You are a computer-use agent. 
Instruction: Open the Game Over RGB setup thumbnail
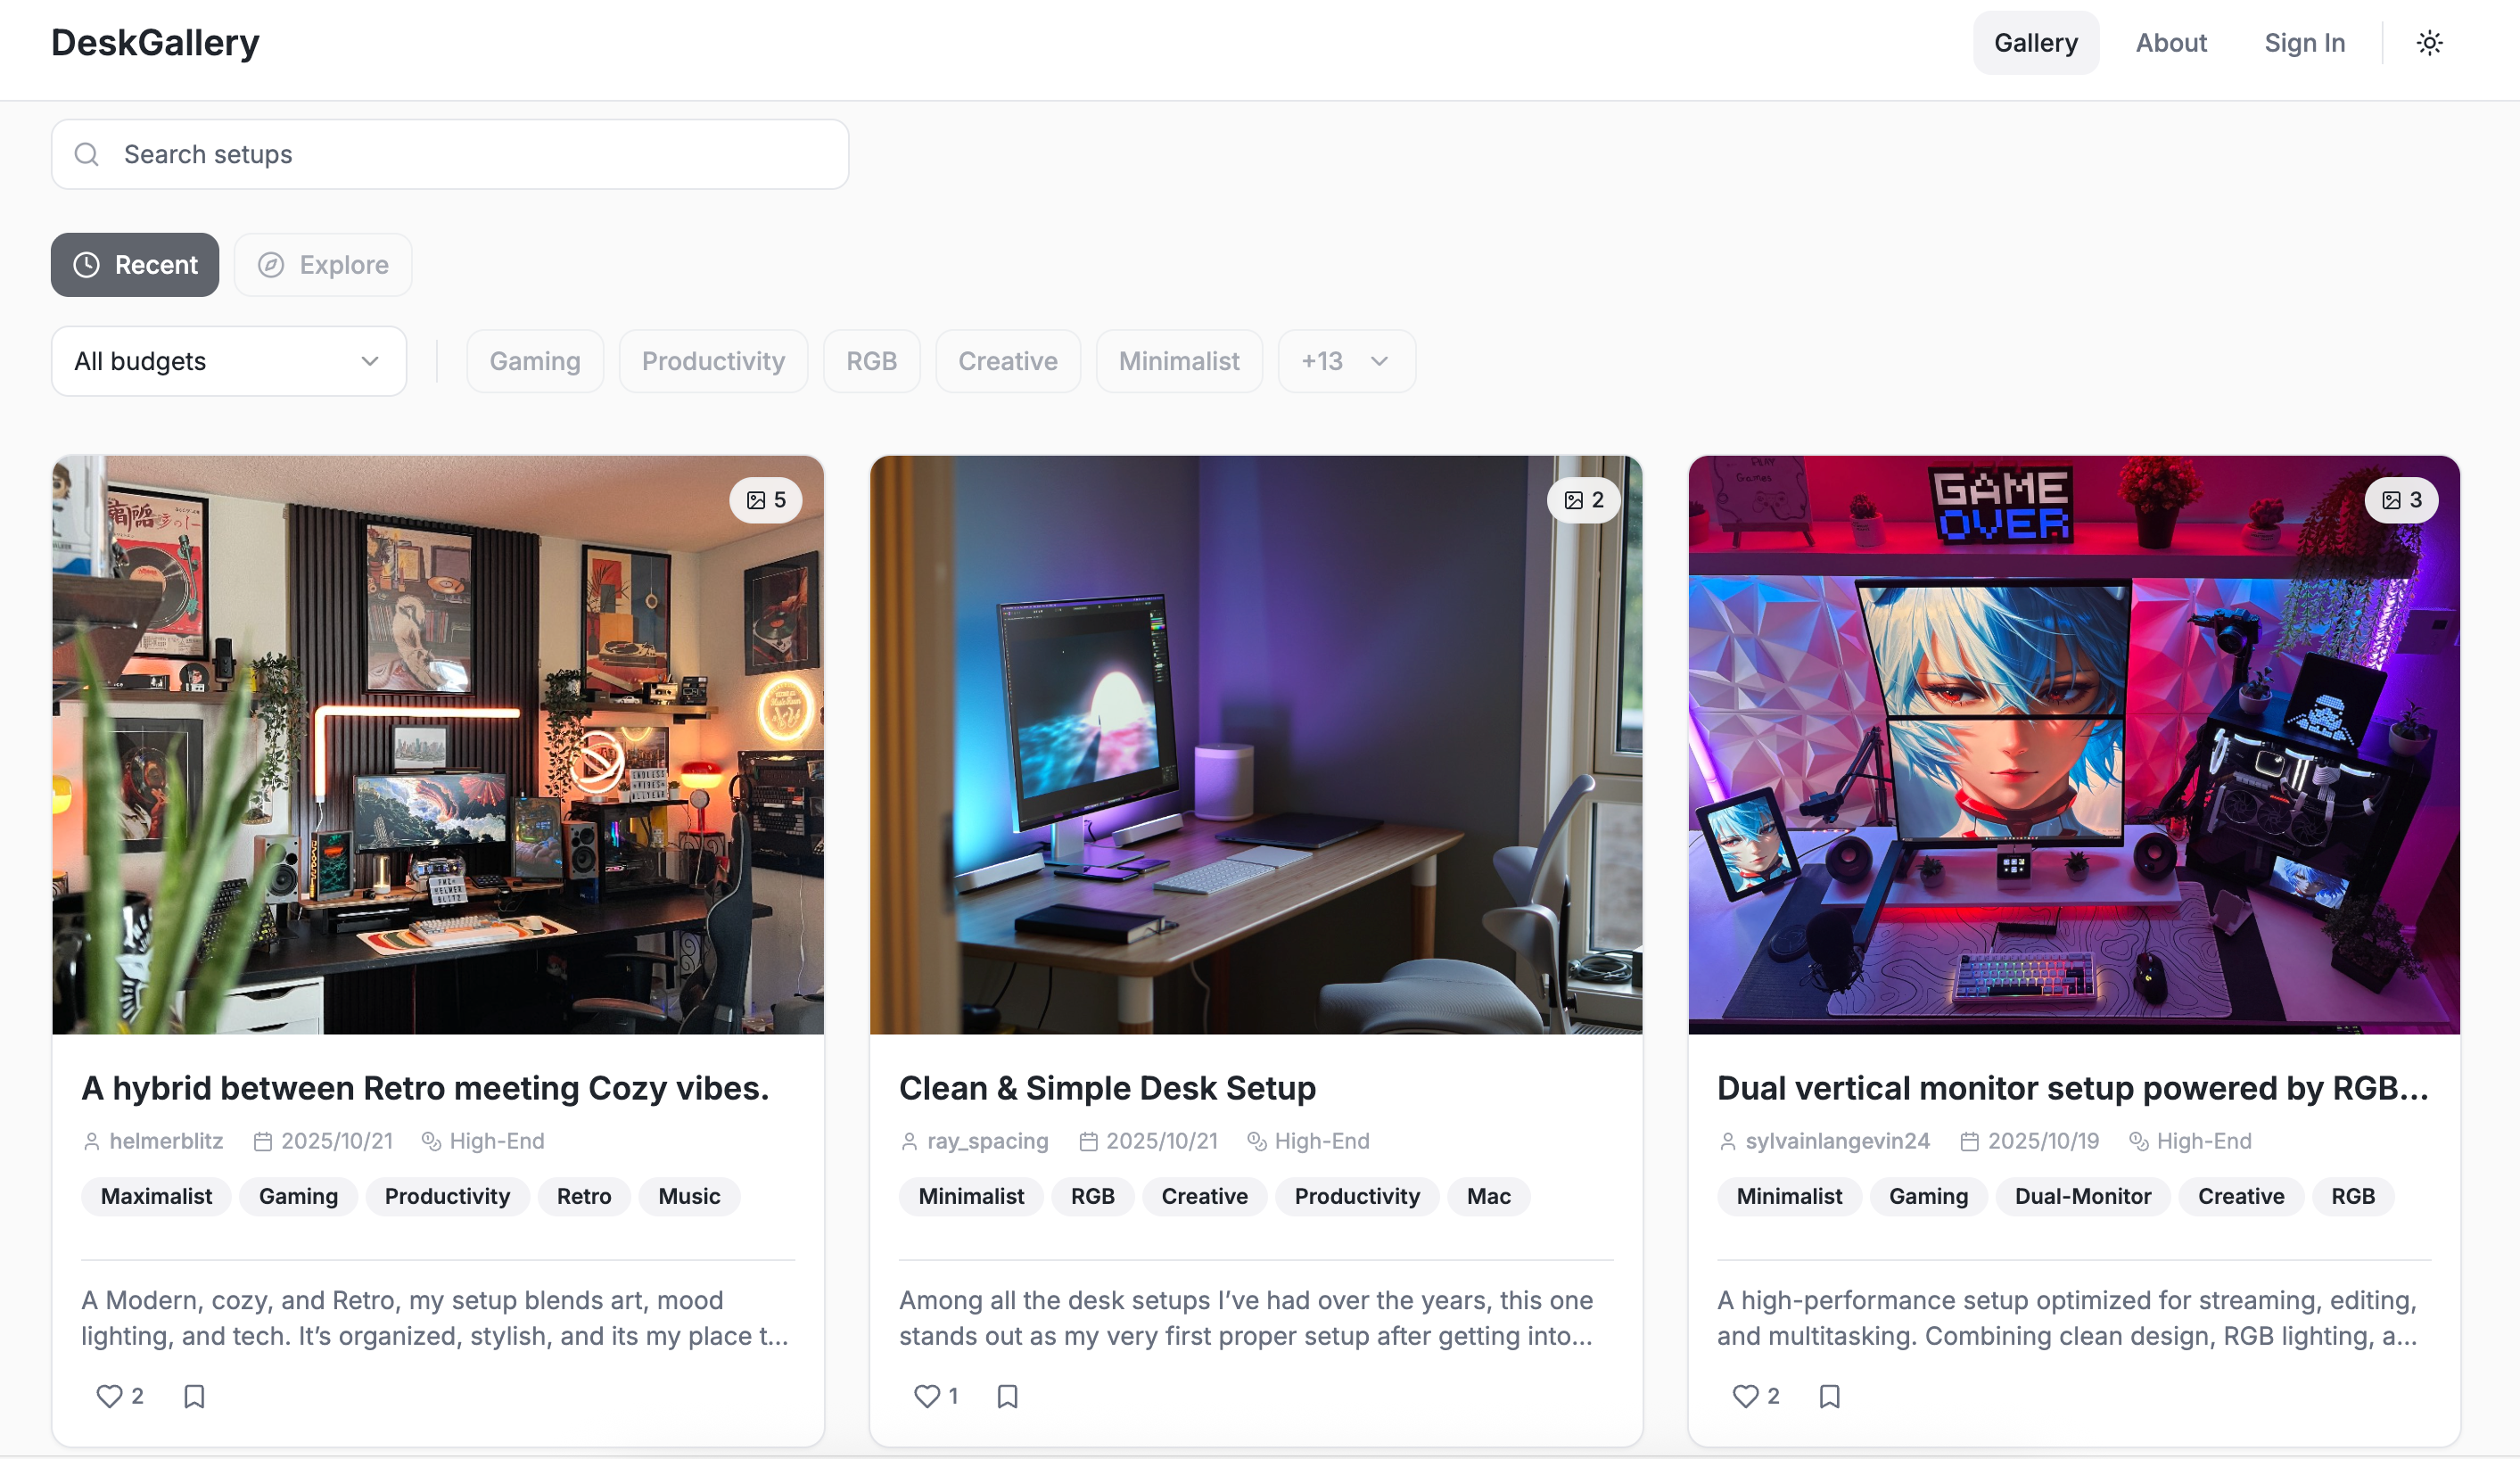pyautogui.click(x=2073, y=745)
